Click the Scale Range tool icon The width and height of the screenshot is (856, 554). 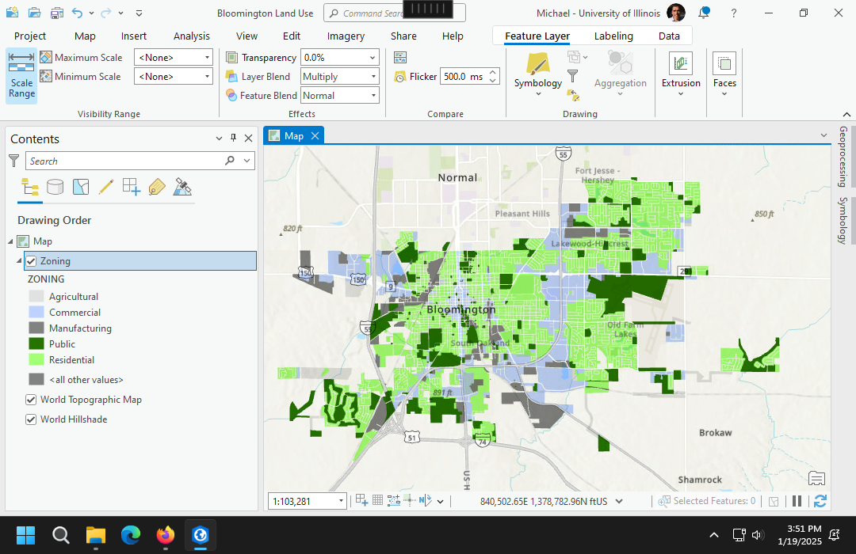(x=21, y=75)
